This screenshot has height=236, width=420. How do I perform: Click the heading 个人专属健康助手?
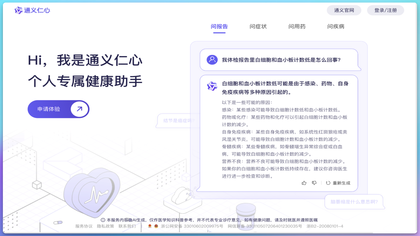[85, 81]
